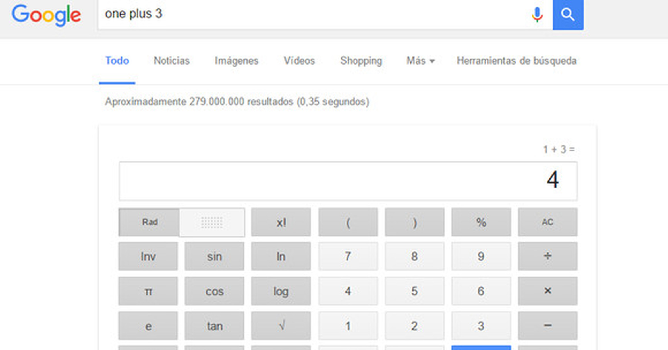Click the search box containing 'one plus 3'
The image size is (668, 350).
coord(313,14)
